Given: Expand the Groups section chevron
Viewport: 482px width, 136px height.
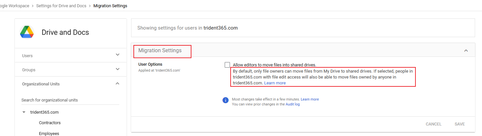Looking at the screenshot, I should point(118,69).
